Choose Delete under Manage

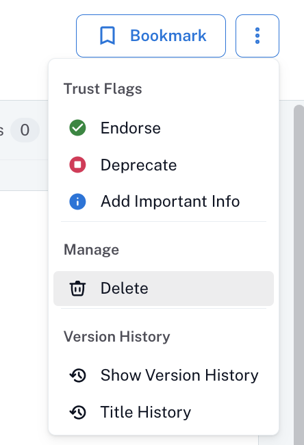coord(164,288)
